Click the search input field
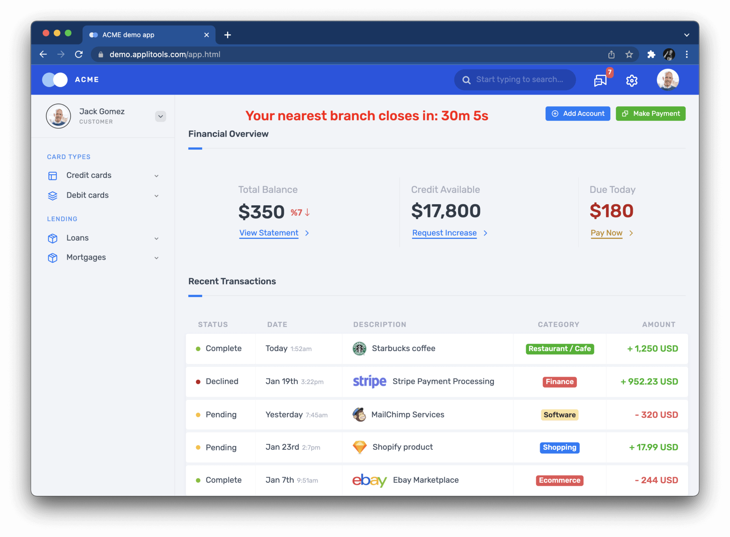The image size is (730, 537). (515, 80)
